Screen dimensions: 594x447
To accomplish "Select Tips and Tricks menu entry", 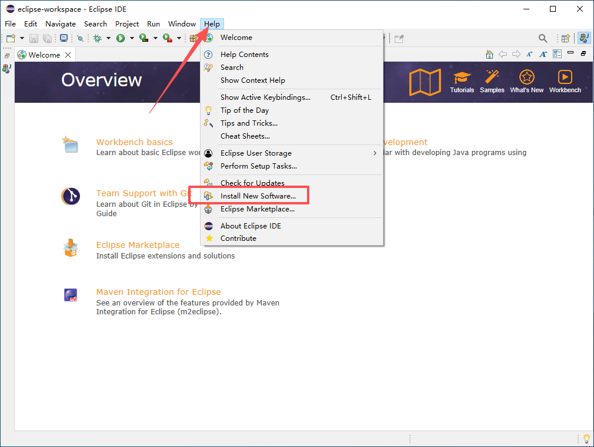I will pos(292,123).
